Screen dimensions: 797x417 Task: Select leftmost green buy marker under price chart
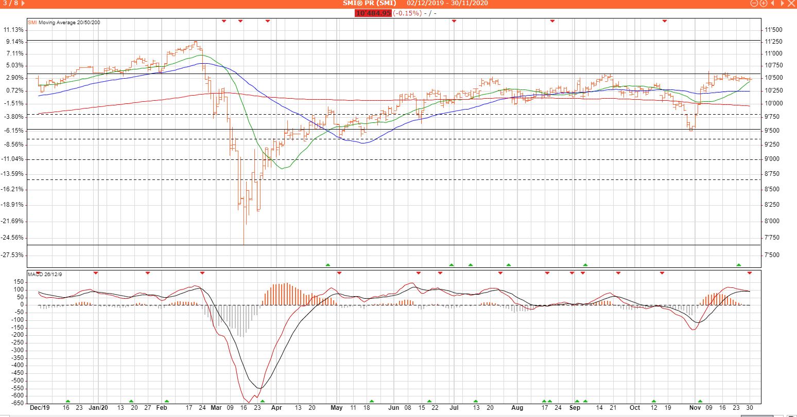[x=328, y=265]
